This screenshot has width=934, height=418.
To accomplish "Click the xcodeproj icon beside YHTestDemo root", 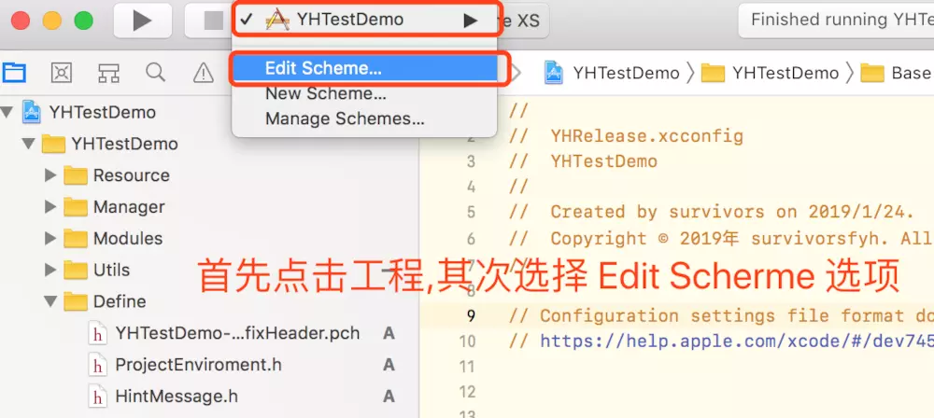I will pyautogui.click(x=31, y=112).
